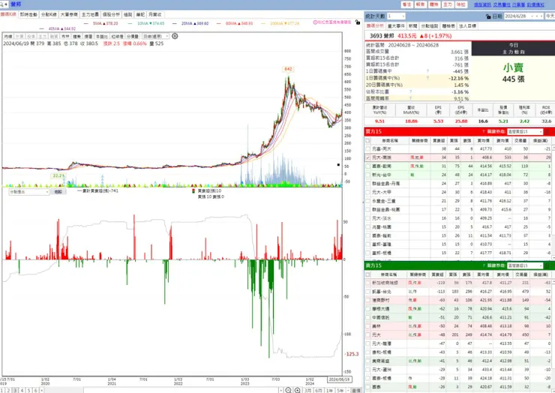Click the 主力 button in top bar
Screen dimensions: 555x393
point(448,4)
